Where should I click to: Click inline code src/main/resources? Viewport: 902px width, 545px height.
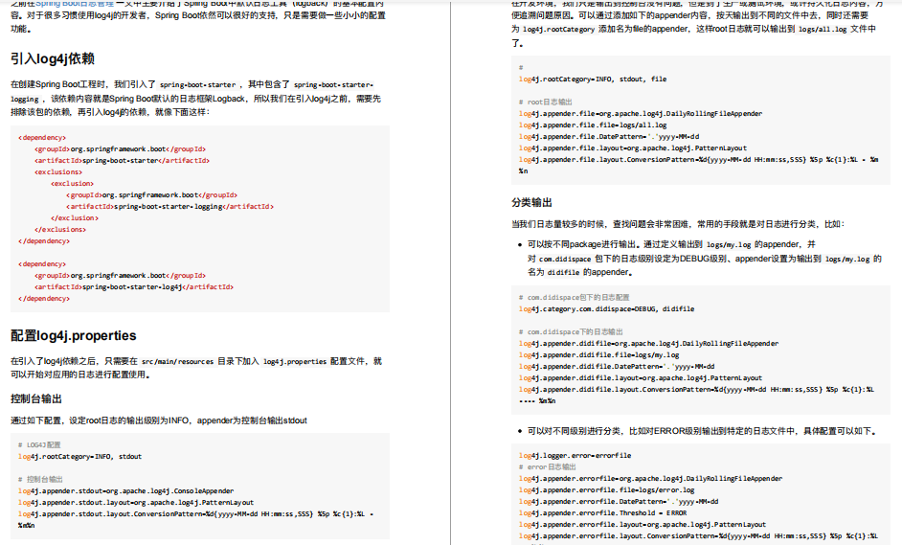click(x=177, y=361)
